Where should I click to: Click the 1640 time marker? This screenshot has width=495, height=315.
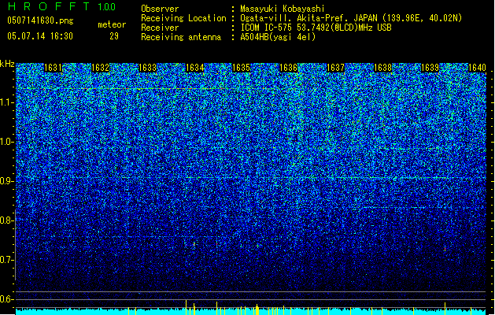tap(477, 68)
